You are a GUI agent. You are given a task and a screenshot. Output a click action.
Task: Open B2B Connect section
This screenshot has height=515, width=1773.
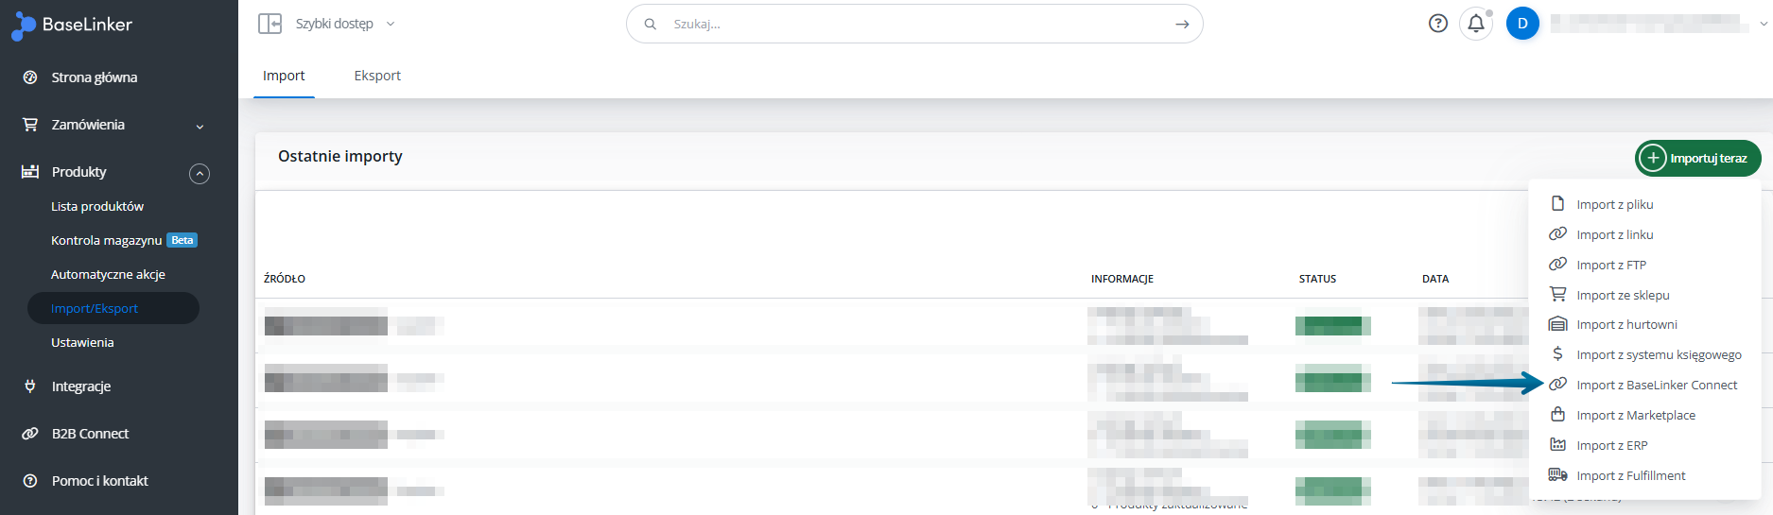click(x=90, y=434)
